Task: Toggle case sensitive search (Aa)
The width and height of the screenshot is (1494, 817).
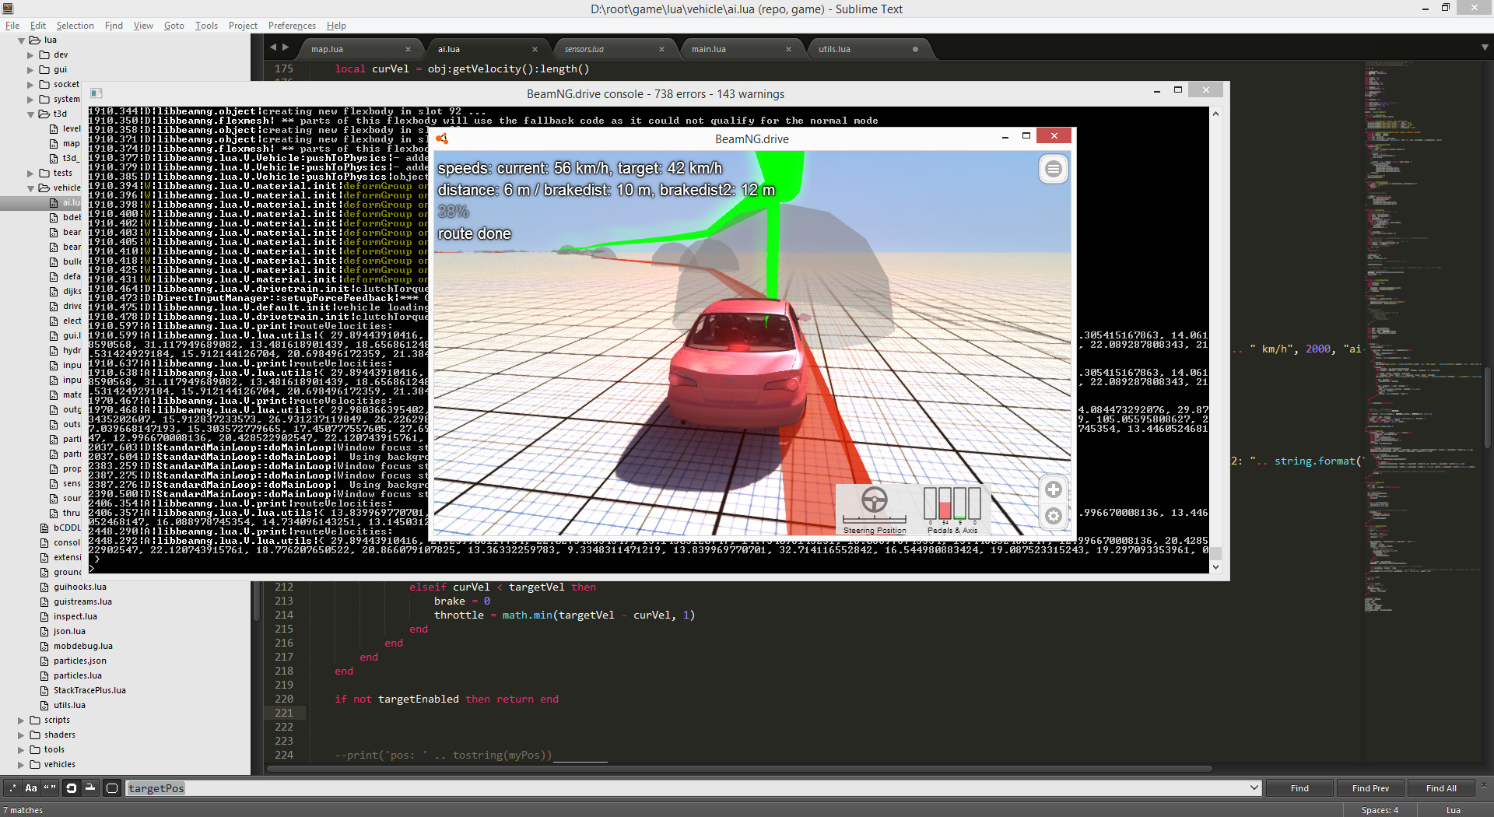Action: point(31,788)
